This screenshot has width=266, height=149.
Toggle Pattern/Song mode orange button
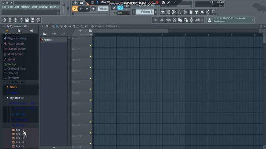tap(75, 9)
